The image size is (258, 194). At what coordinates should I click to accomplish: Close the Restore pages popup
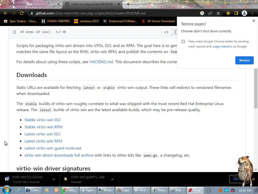click(253, 21)
